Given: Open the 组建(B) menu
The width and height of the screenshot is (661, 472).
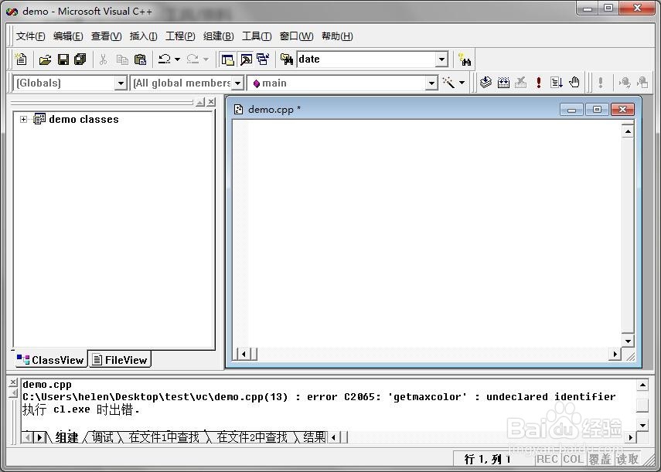Looking at the screenshot, I should [218, 36].
